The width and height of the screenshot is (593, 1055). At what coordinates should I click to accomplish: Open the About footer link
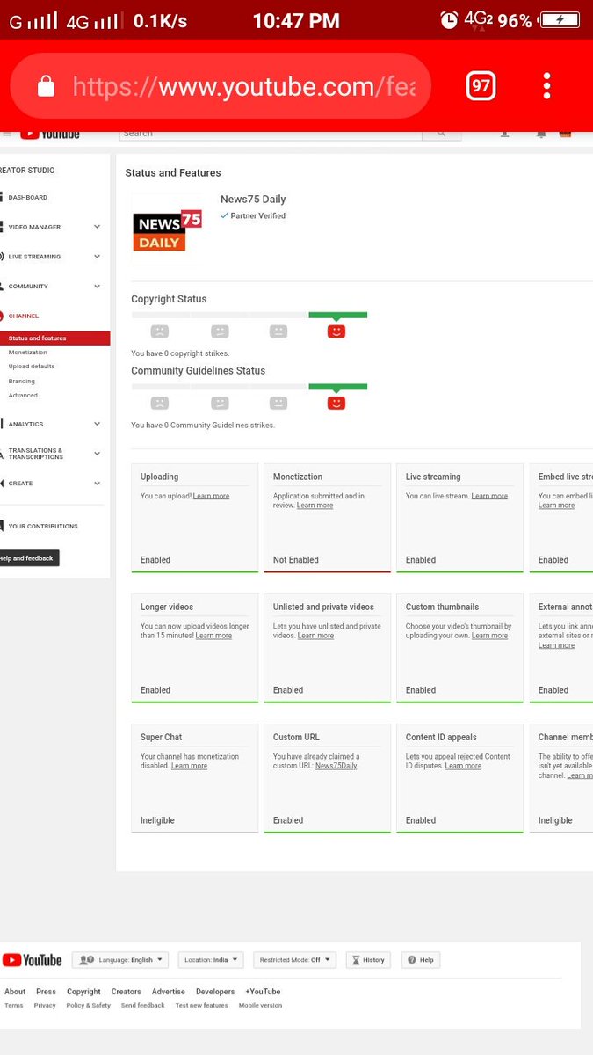15,992
